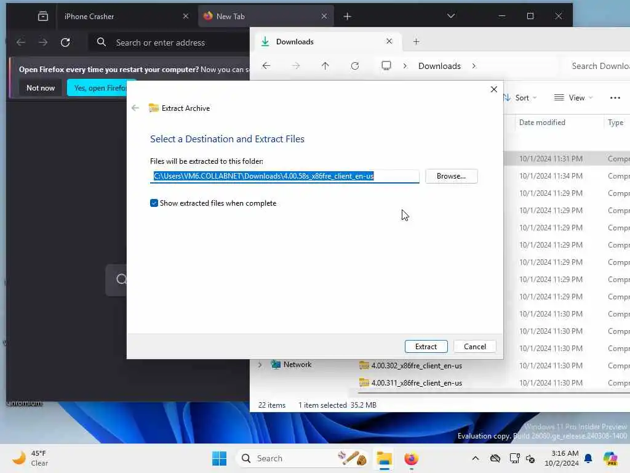630x473 pixels.
Task: Click the cloud sync tray icon
Action: coord(495,458)
